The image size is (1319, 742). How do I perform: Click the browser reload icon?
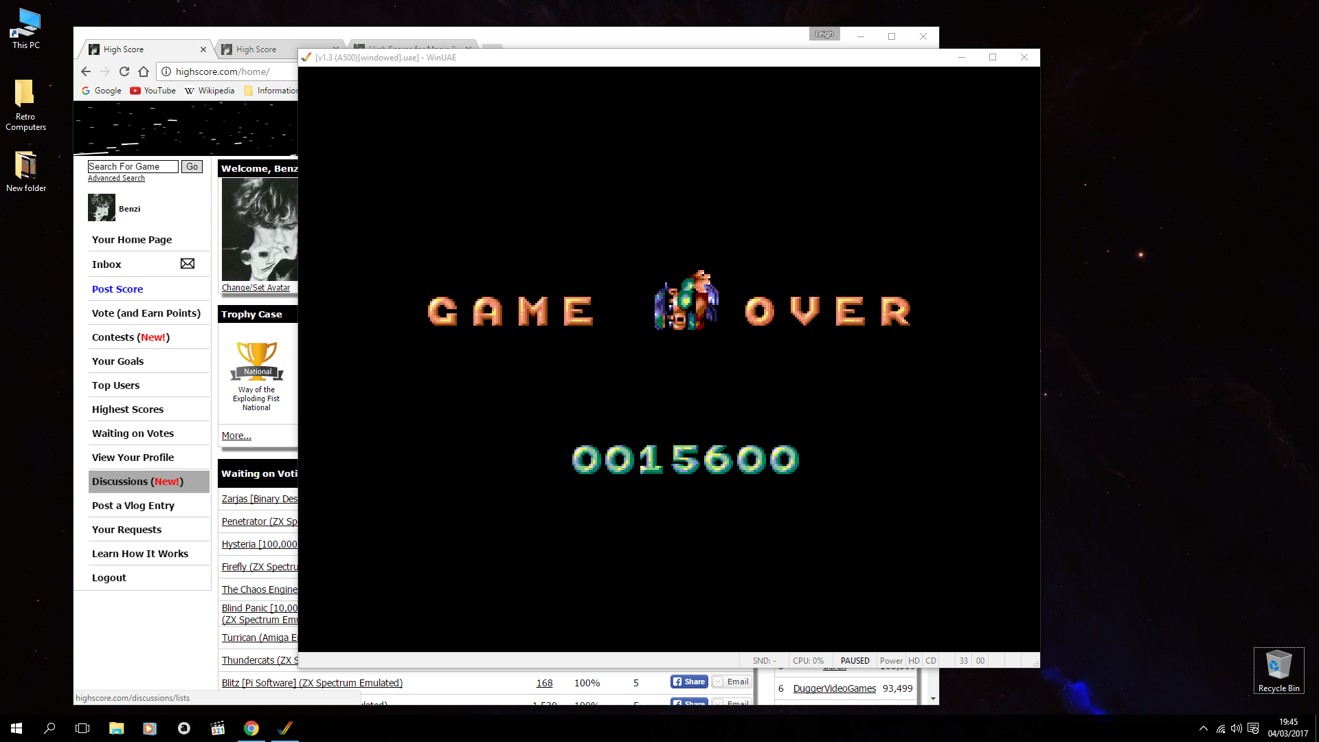124,71
